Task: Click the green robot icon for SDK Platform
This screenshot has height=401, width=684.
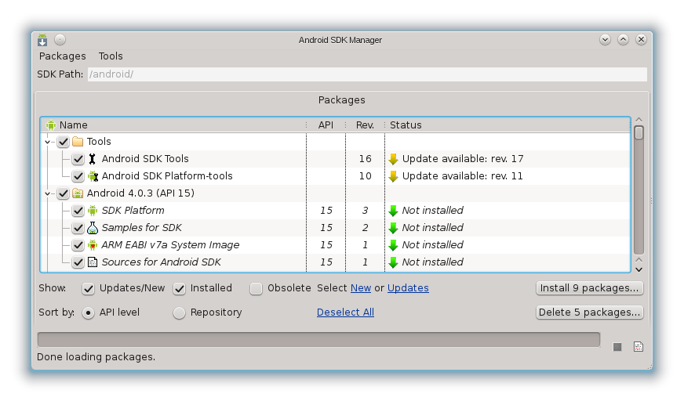Action: pos(93,211)
